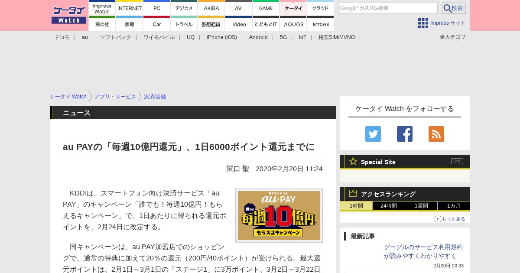
Task: Click the Impress サイト grid icon
Action: pyautogui.click(x=423, y=23)
